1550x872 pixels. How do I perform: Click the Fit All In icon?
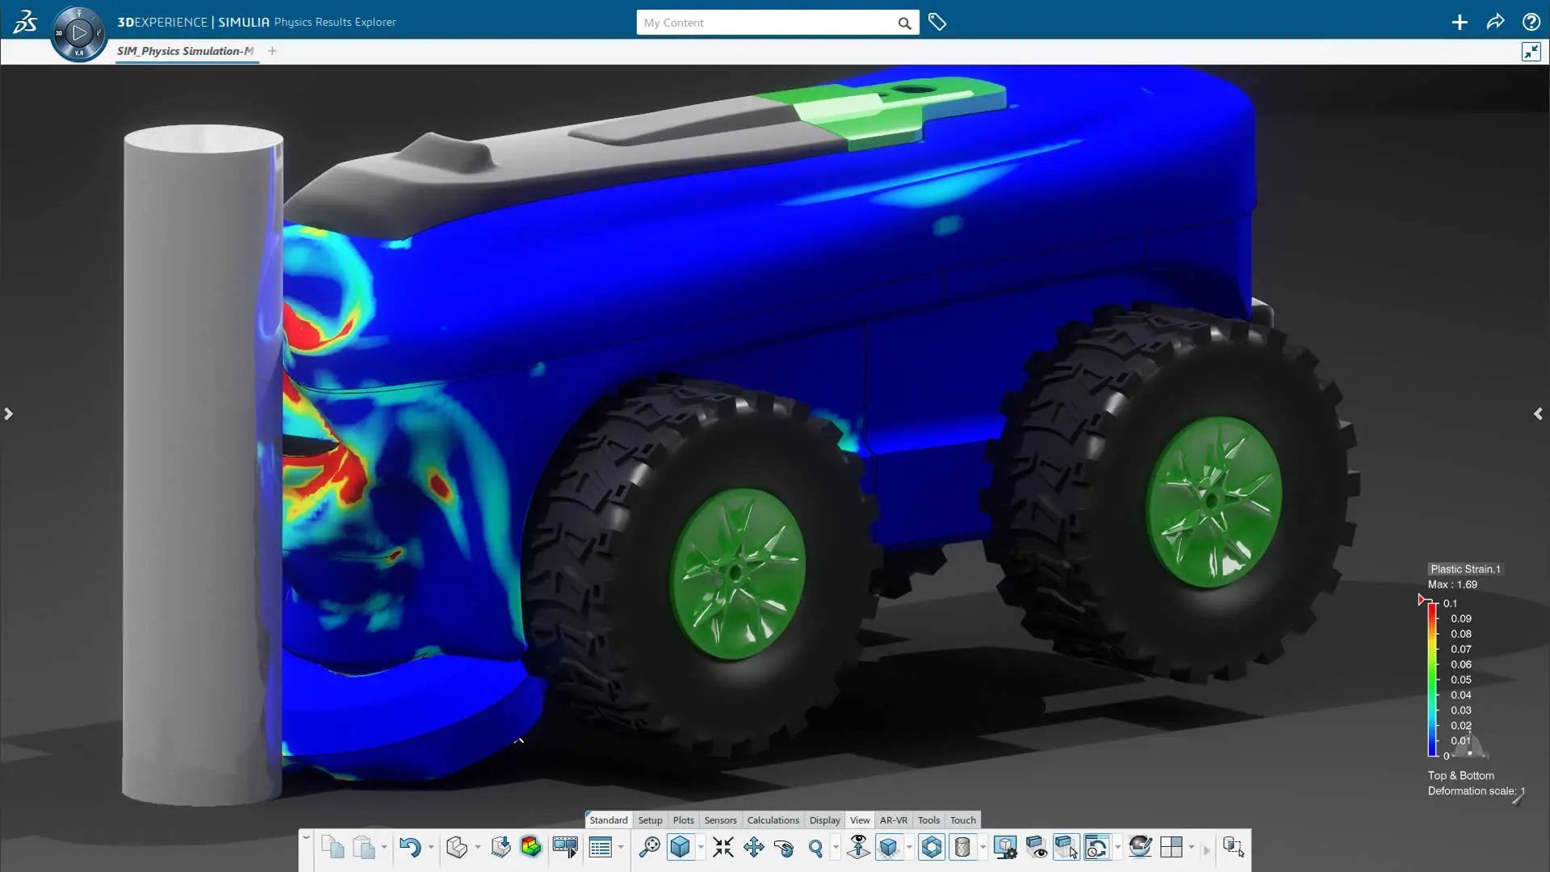(x=723, y=847)
